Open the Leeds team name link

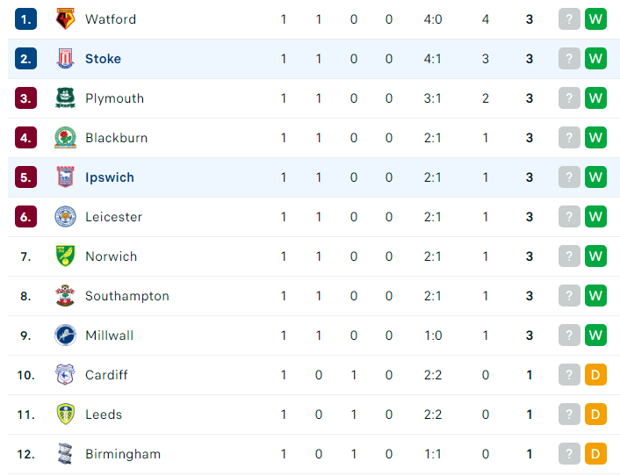(104, 415)
